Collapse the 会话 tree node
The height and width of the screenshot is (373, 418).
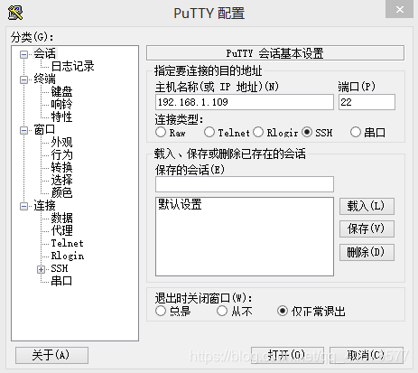(23, 54)
